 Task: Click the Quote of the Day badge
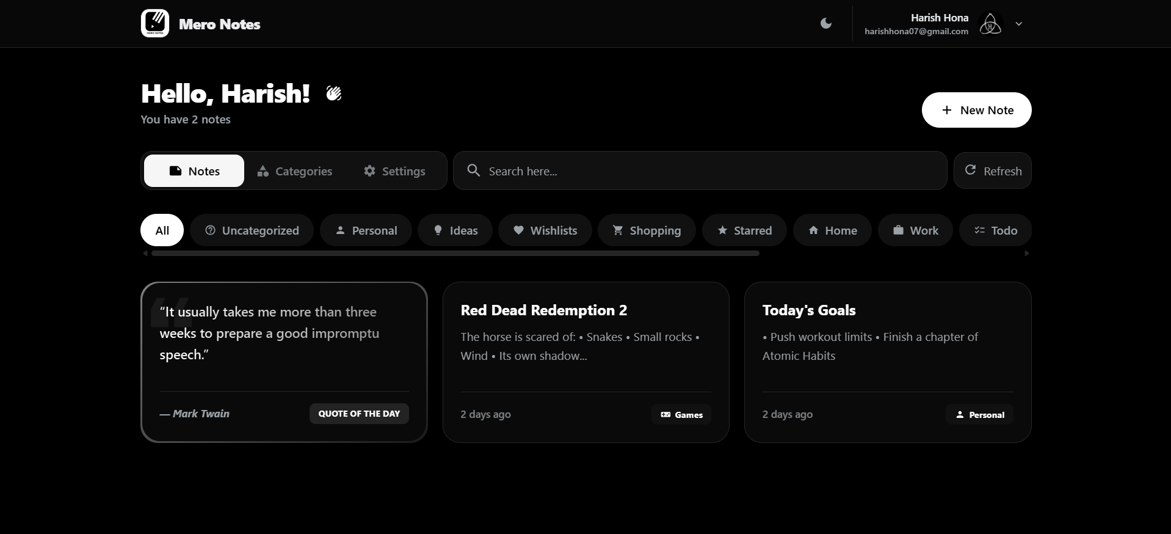(x=359, y=414)
